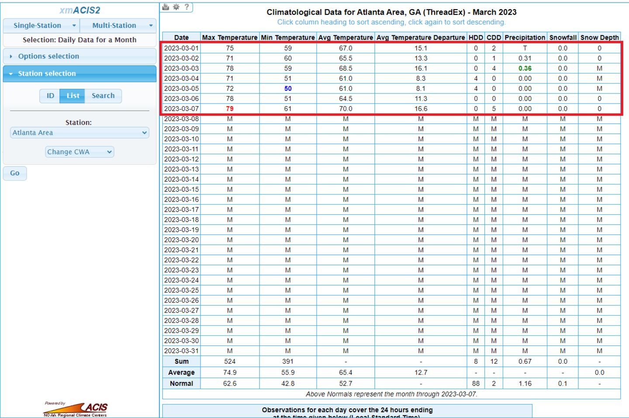Click the xmACIS2 title in the sidebar
Screen dimensions: 629x418
[x=79, y=10]
